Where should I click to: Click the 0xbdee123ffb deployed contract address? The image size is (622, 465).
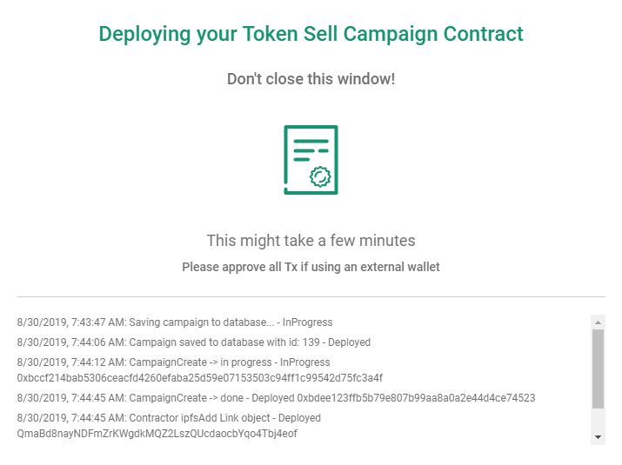tap(416, 398)
